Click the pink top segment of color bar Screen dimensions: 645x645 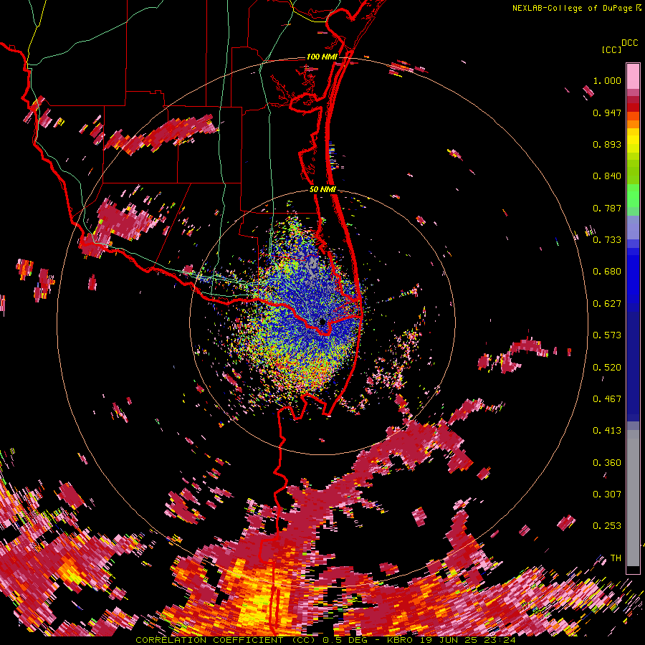click(x=633, y=77)
